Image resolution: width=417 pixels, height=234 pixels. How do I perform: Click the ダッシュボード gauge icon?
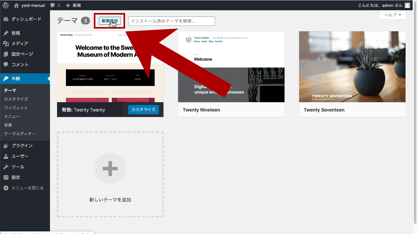6,19
